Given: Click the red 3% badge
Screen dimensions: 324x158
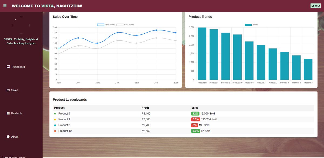Looking at the screenshot, I should pyautogui.click(x=194, y=125).
